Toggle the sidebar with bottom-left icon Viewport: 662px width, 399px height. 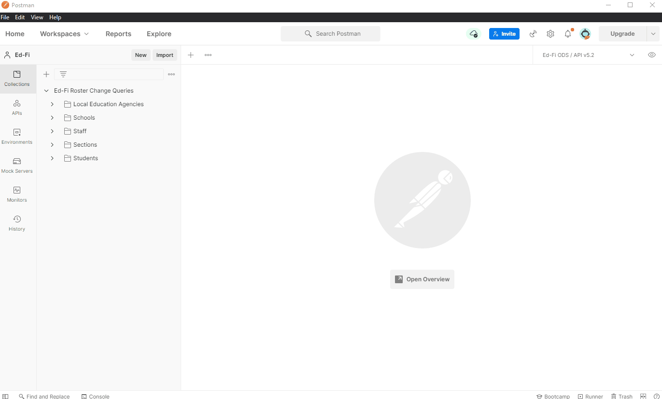pyautogui.click(x=5, y=396)
